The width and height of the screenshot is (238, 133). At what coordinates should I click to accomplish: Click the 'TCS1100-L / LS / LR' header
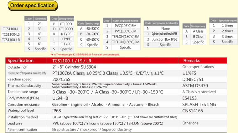pyautogui.click(x=72, y=61)
